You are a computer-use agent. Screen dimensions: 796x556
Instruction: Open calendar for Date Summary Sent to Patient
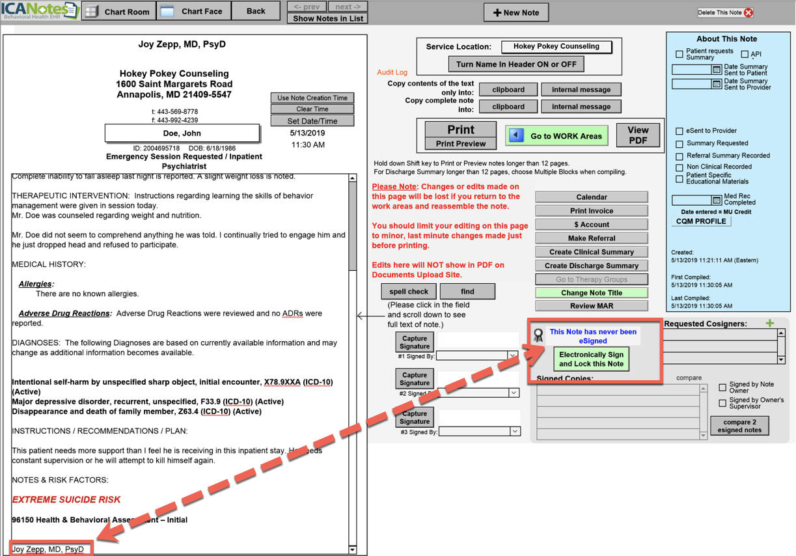[716, 70]
